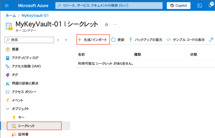Open イベント menu item
Viewport: 215px width, 138px height.
[x=18, y=100]
